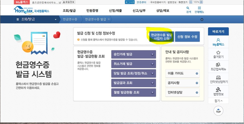
Task: Click 현금영수증 breadcrumb item
Action: [x=70, y=19]
